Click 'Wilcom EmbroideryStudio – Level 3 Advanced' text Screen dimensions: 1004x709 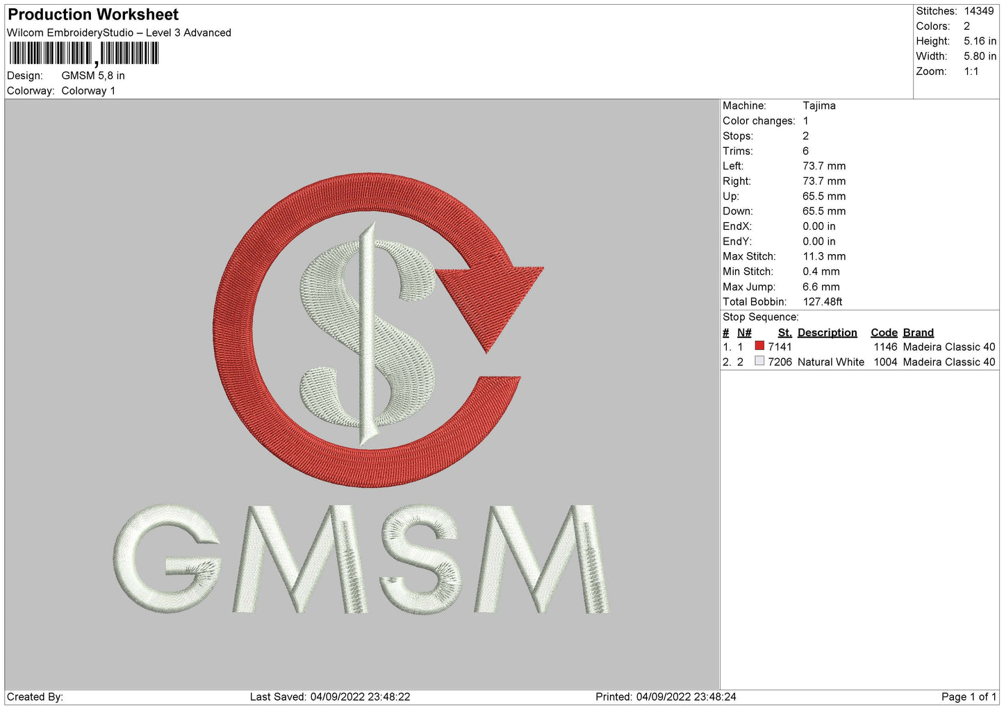coord(119,33)
